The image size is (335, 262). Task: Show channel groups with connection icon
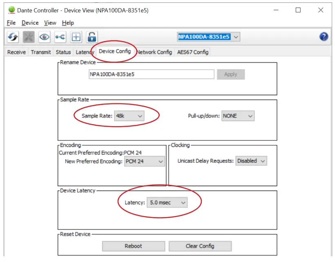tap(60, 37)
